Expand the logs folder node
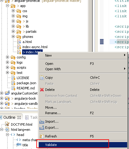 point(7,62)
